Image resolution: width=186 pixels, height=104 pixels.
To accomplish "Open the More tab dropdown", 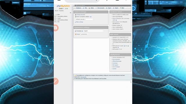I will (122, 8).
